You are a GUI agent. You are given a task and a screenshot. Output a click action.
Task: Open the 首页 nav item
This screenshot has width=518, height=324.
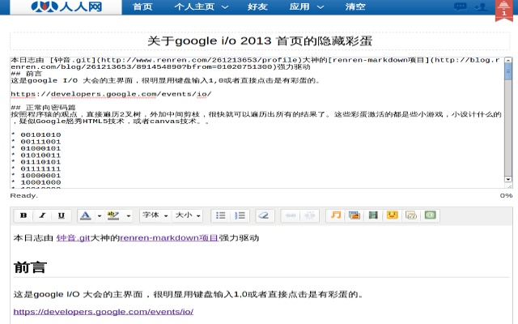tap(142, 6)
